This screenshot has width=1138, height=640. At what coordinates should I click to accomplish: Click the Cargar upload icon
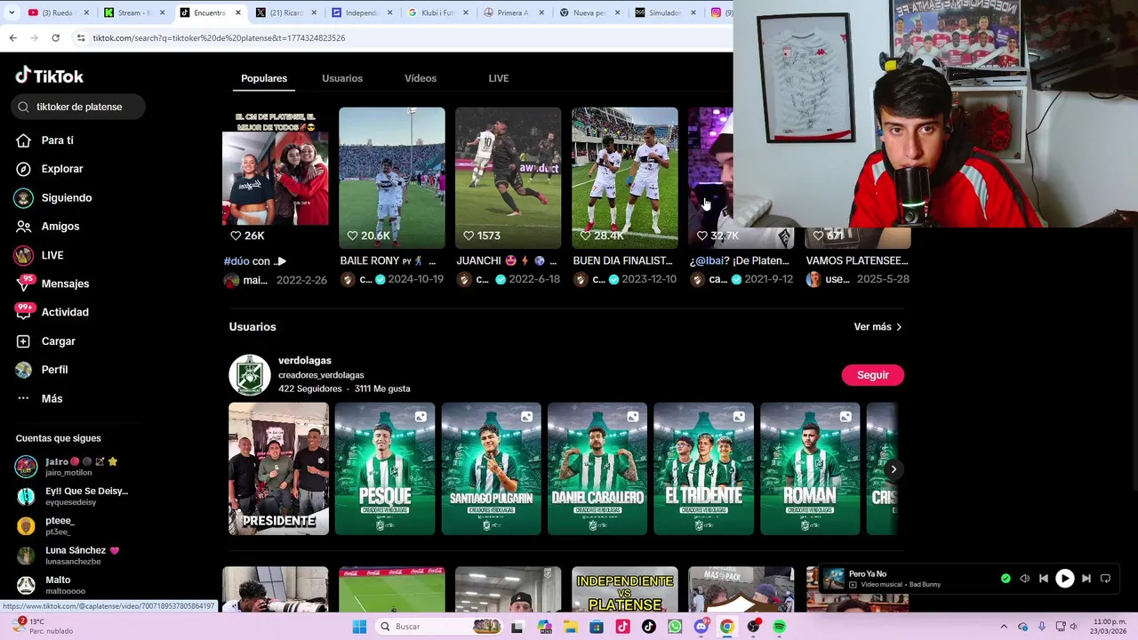point(24,341)
